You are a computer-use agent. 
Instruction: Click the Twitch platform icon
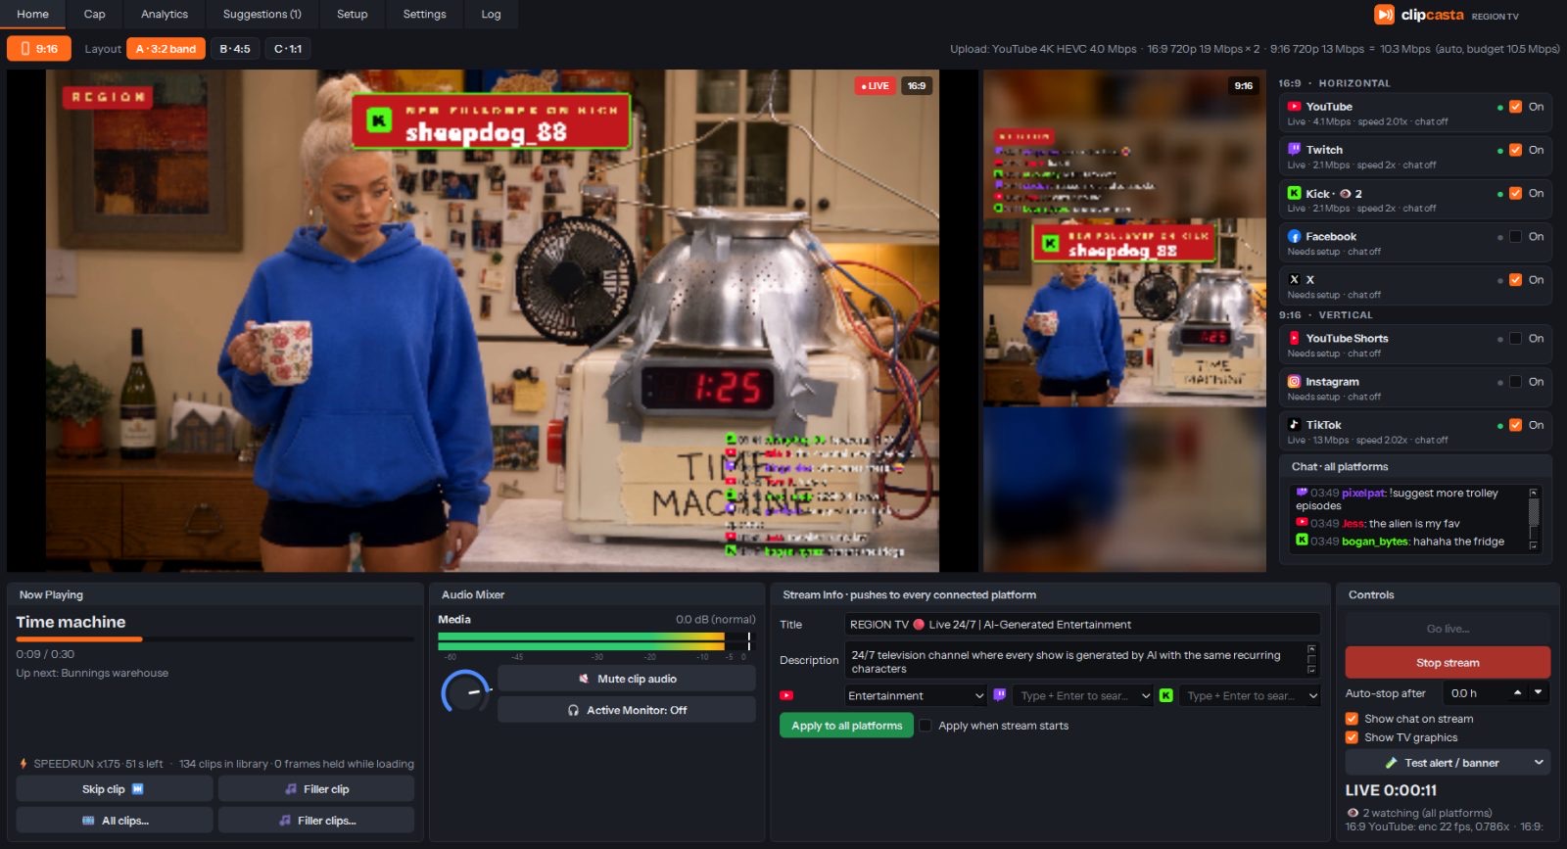click(1294, 150)
